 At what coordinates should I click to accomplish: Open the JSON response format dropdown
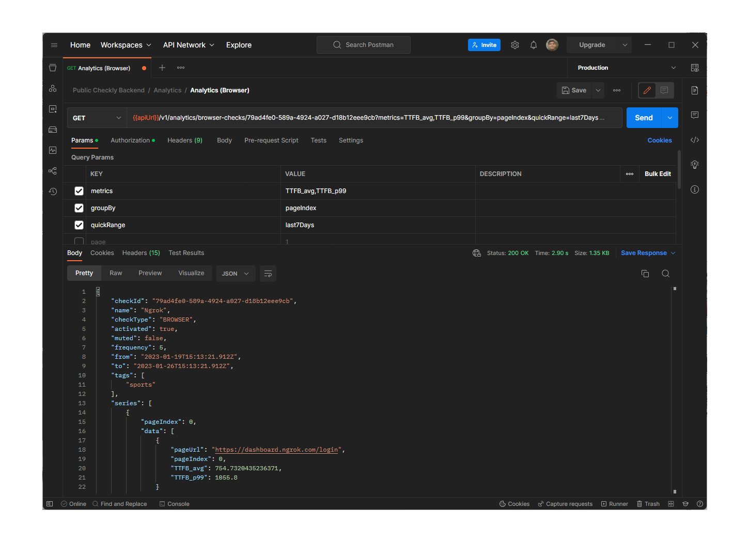click(236, 273)
